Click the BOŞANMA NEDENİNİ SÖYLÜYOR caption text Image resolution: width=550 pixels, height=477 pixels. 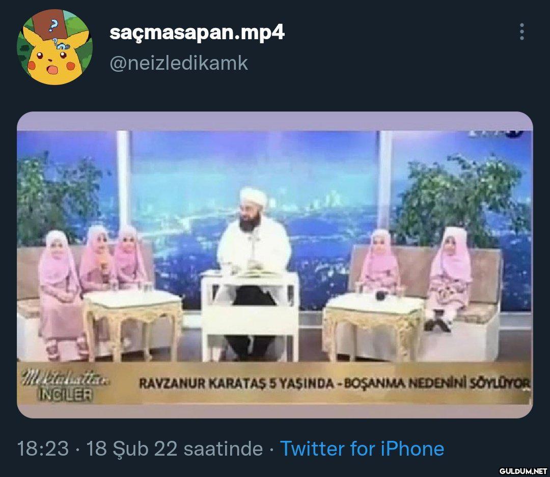tap(437, 383)
